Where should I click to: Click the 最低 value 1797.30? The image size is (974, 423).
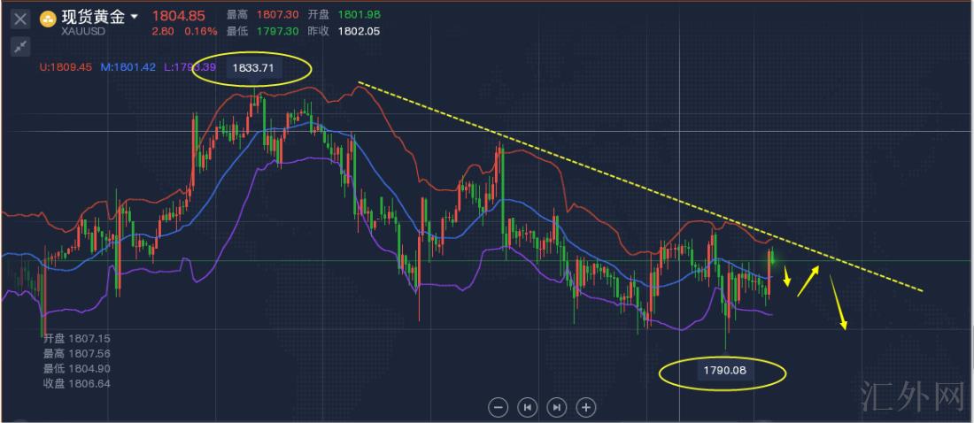[278, 31]
